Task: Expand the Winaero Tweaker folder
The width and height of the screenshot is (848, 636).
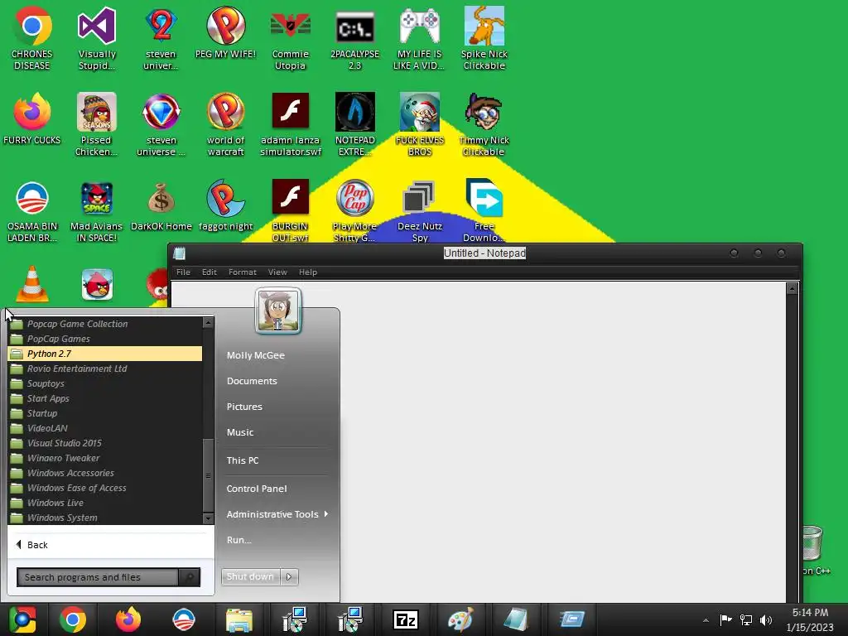Action: click(105, 458)
